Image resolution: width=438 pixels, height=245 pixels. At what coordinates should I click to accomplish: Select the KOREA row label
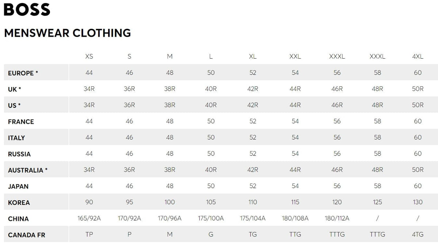tap(19, 202)
